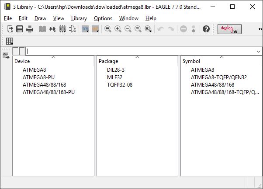
Task: Click the book-shaped Use library icon
Action: (x=42, y=29)
